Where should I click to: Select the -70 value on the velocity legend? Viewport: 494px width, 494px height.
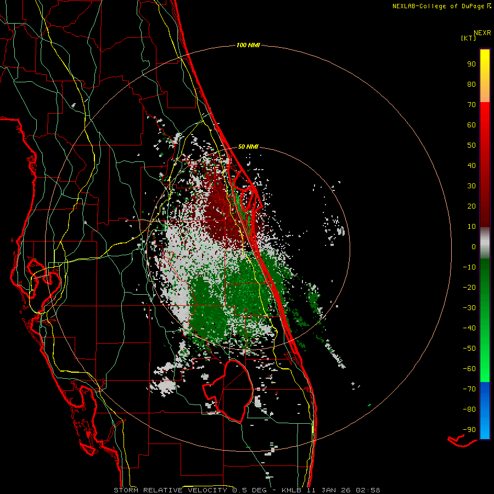tap(469, 389)
